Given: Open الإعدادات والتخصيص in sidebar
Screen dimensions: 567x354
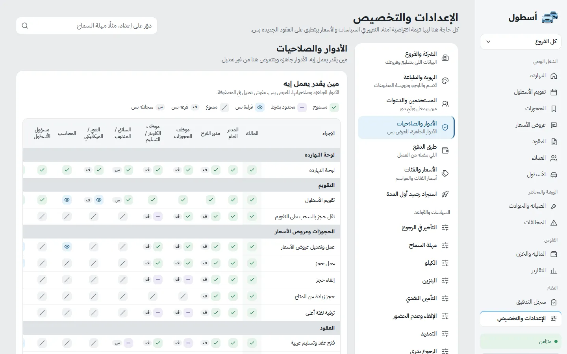Looking at the screenshot, I should (521, 319).
